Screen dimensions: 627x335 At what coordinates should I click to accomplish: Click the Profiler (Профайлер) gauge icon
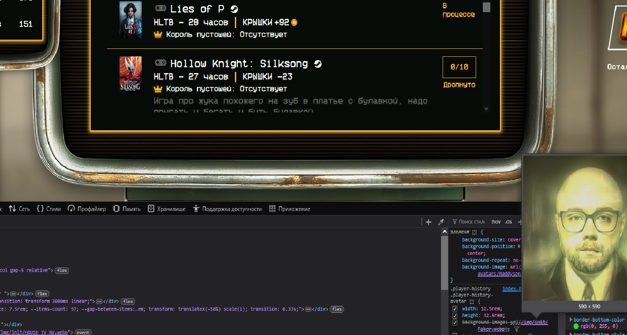(x=71, y=208)
